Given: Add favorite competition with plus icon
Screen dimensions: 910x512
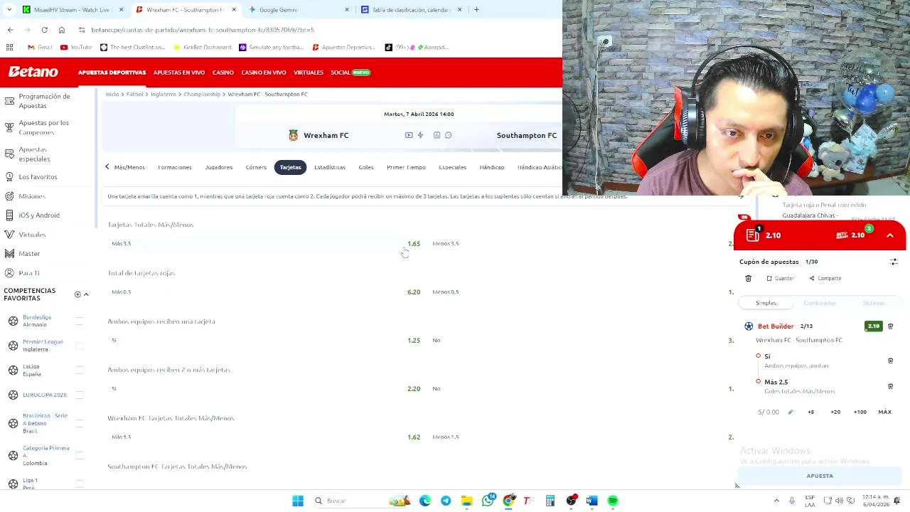Looking at the screenshot, I should (x=77, y=294).
